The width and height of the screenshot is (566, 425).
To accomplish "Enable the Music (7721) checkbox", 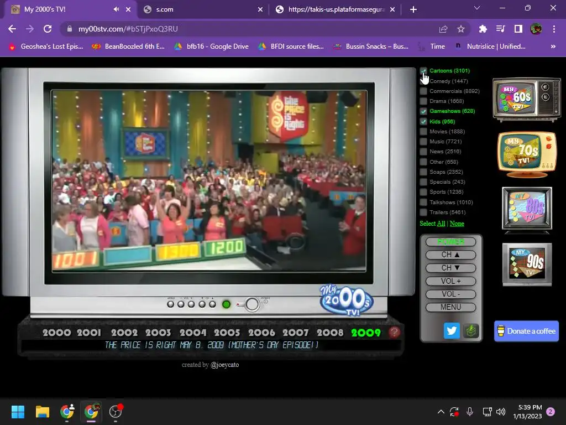I will click(423, 142).
